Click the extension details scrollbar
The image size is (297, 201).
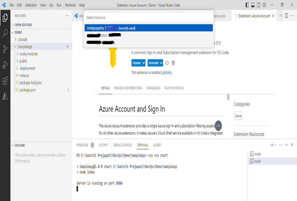tap(228, 97)
